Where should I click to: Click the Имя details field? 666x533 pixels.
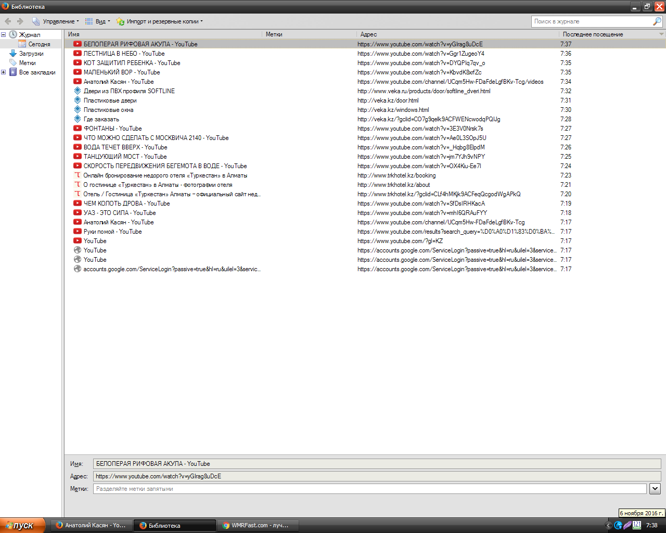(377, 464)
